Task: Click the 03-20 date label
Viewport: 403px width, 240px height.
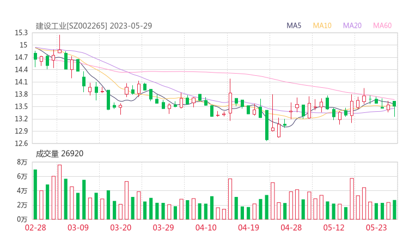Action: click(121, 227)
